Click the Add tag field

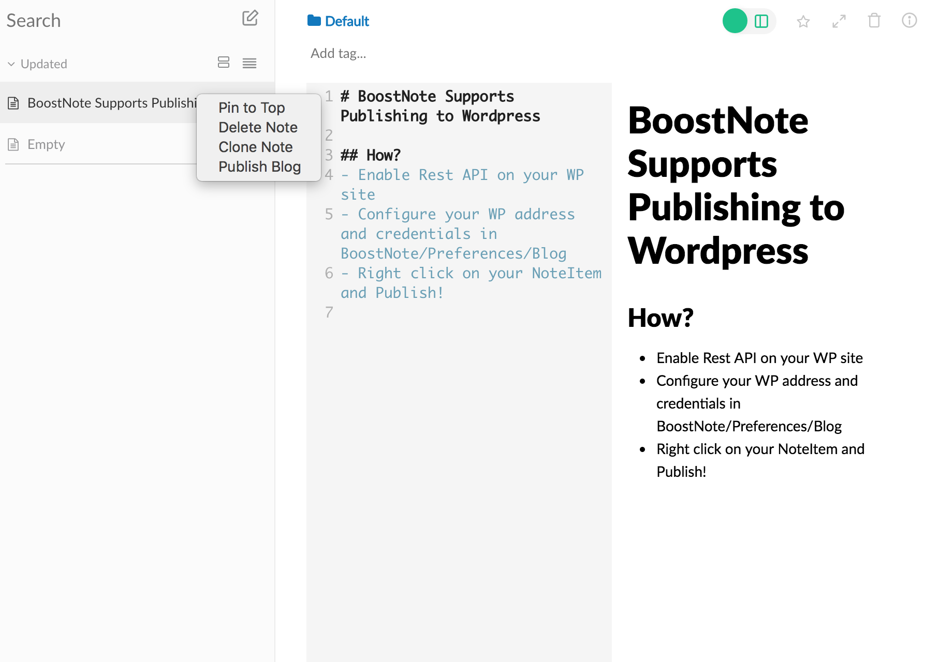339,53
